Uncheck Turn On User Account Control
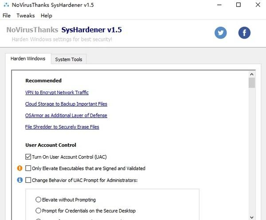The height and width of the screenshot is (220, 266). [x=28, y=157]
